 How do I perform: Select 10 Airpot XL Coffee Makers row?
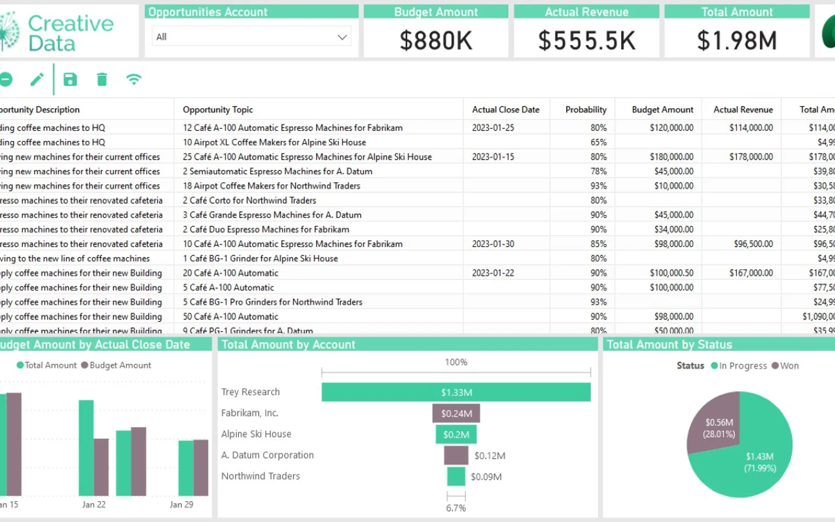(x=417, y=142)
